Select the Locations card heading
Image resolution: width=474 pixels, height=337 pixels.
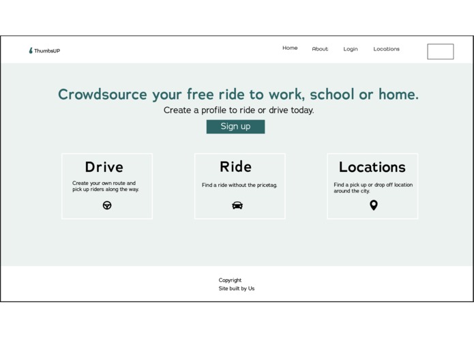coord(372,167)
